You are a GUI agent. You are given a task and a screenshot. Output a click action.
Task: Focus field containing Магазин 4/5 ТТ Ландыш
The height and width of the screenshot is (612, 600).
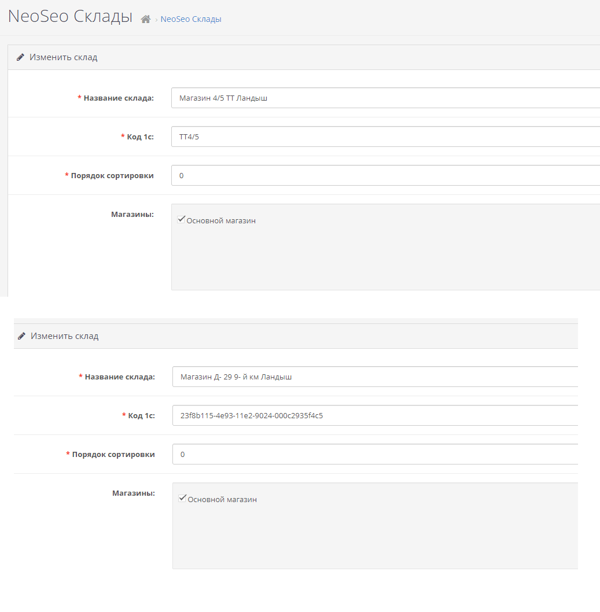[x=386, y=98]
